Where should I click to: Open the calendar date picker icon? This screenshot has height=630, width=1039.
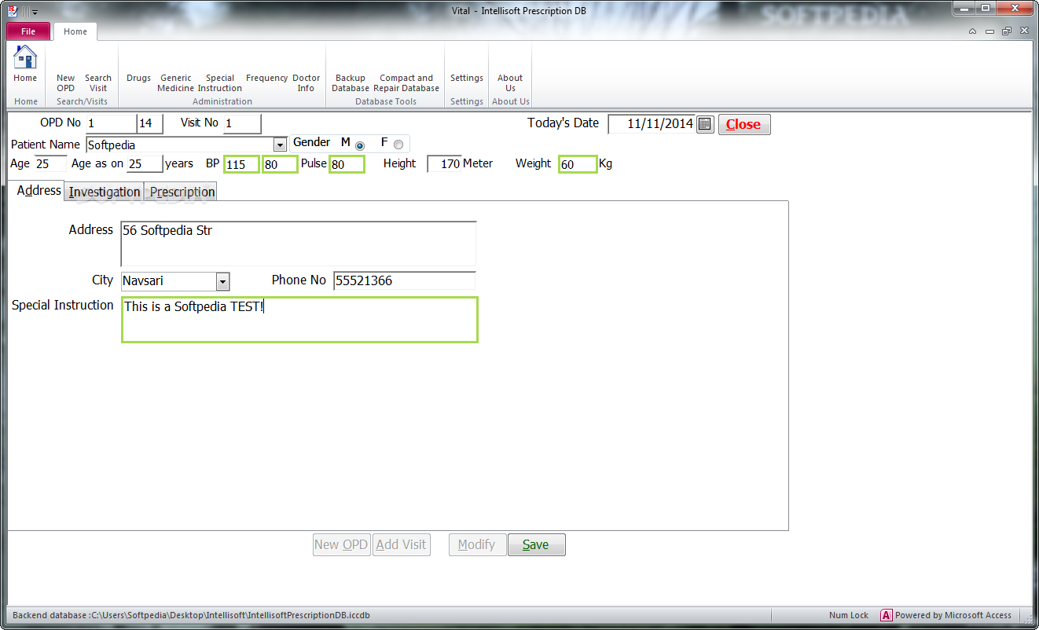pos(705,124)
